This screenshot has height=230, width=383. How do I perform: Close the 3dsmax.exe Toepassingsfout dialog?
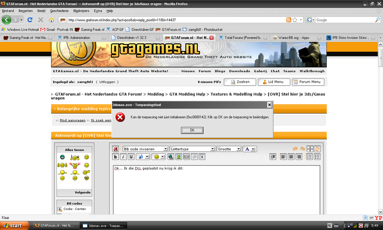[x=270, y=105]
